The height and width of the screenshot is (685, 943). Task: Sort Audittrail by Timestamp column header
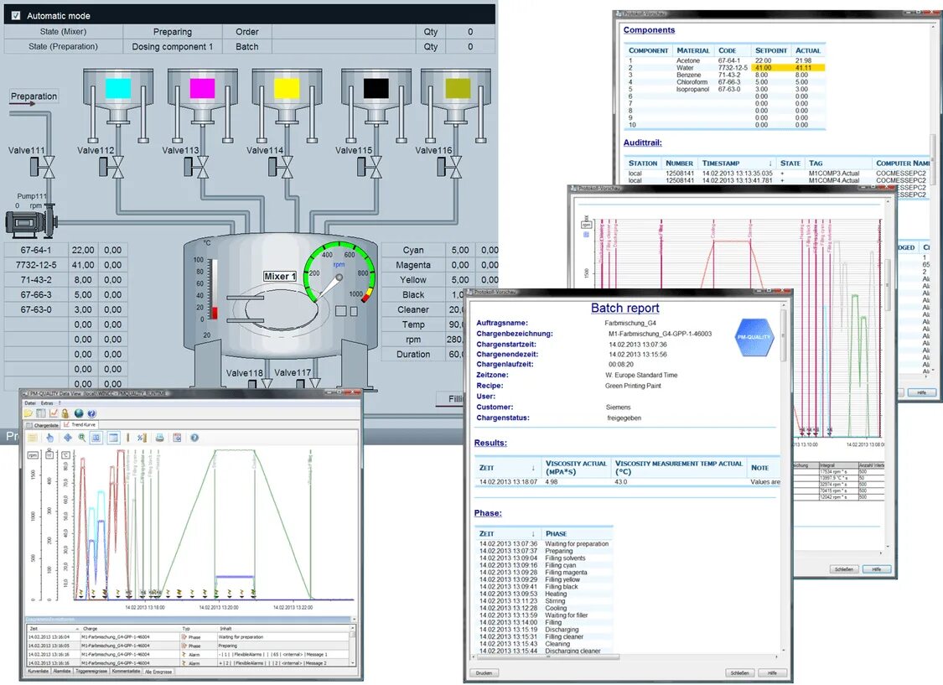[737, 163]
